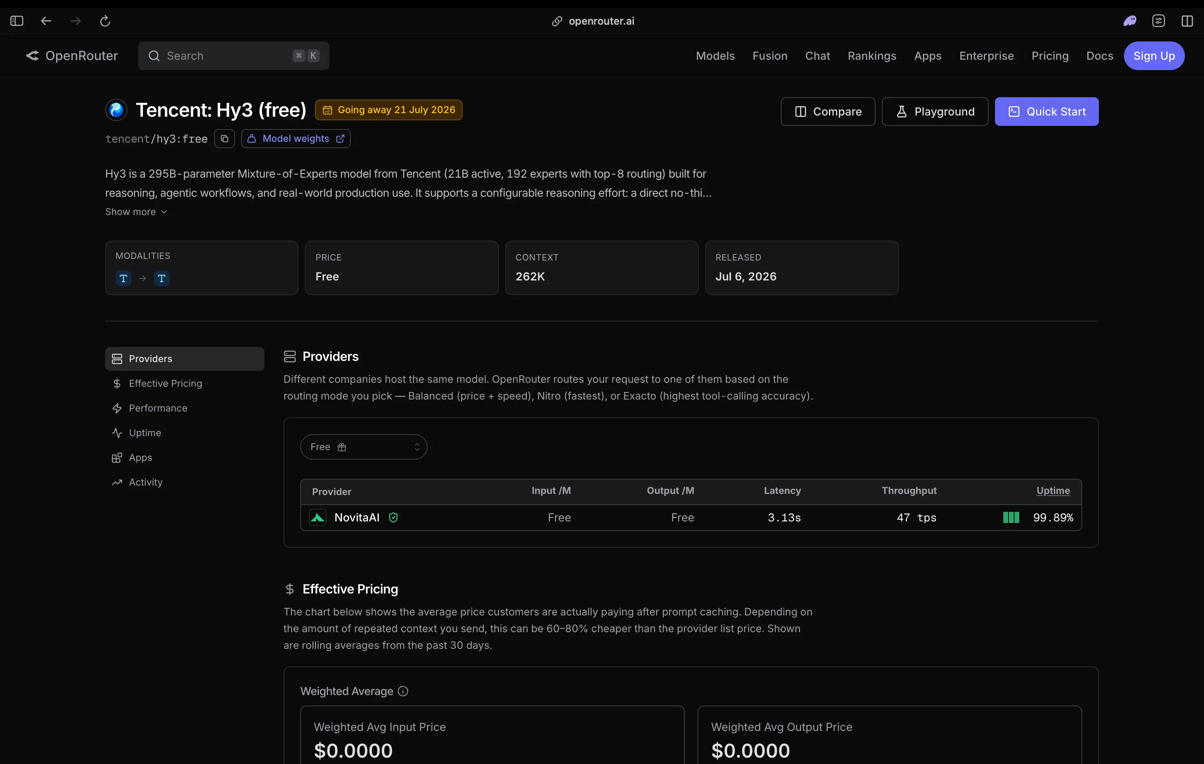The image size is (1204, 764).
Task: Jump to Effective Pricing in the side navigation
Action: coord(184,383)
